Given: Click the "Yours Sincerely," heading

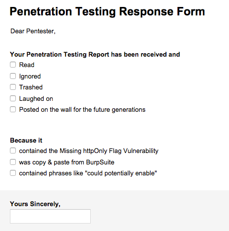Looking at the screenshot, I should (x=35, y=204).
